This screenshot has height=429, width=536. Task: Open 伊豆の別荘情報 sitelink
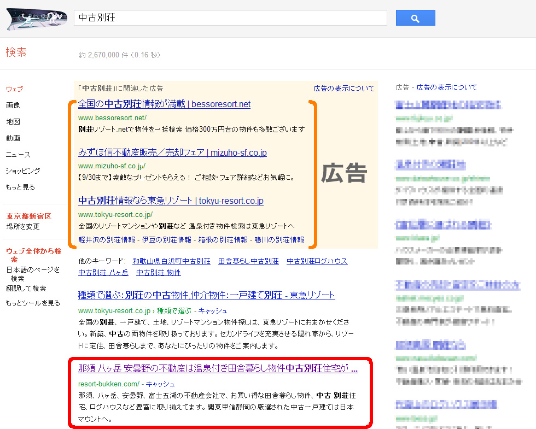coord(166,240)
